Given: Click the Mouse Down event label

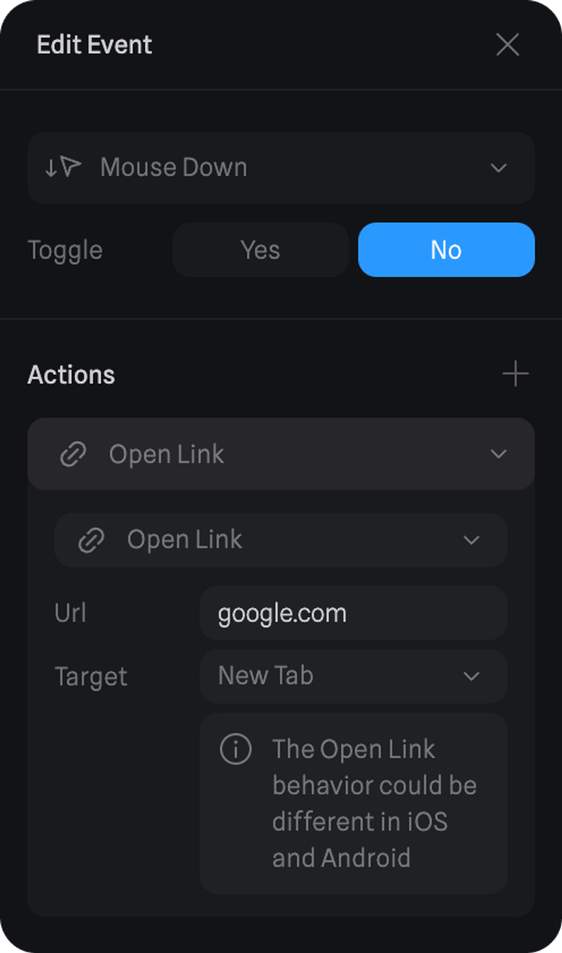Looking at the screenshot, I should (x=174, y=167).
